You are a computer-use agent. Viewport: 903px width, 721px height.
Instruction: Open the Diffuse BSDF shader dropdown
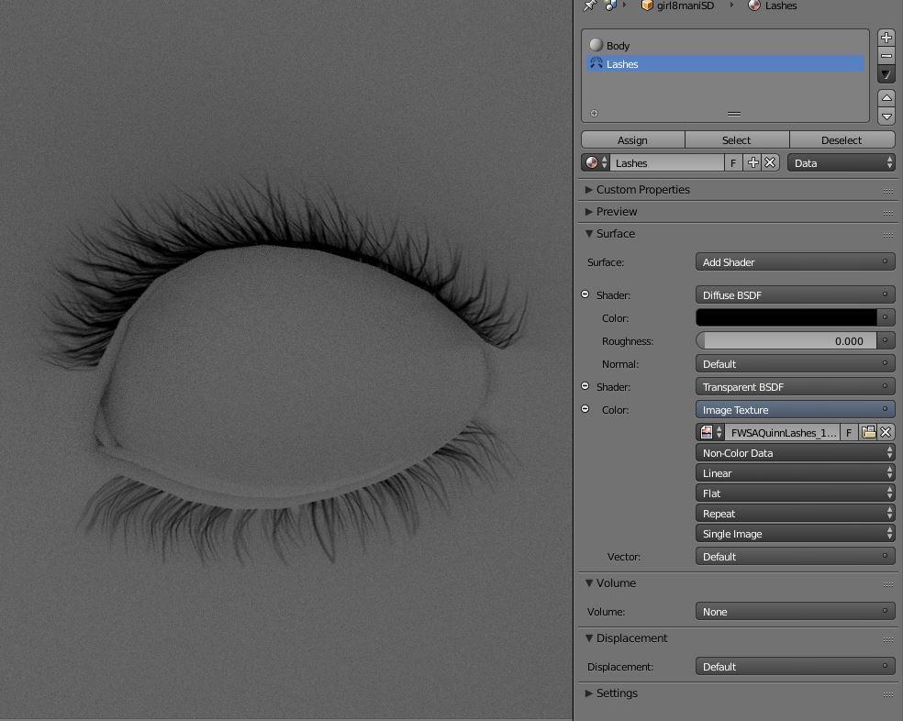(796, 294)
